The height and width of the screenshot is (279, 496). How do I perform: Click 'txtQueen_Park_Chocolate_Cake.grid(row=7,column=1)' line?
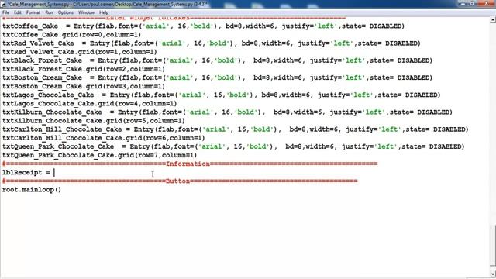click(99, 155)
